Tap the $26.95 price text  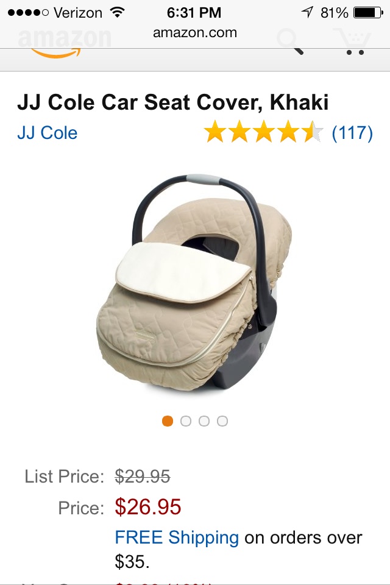(x=148, y=506)
